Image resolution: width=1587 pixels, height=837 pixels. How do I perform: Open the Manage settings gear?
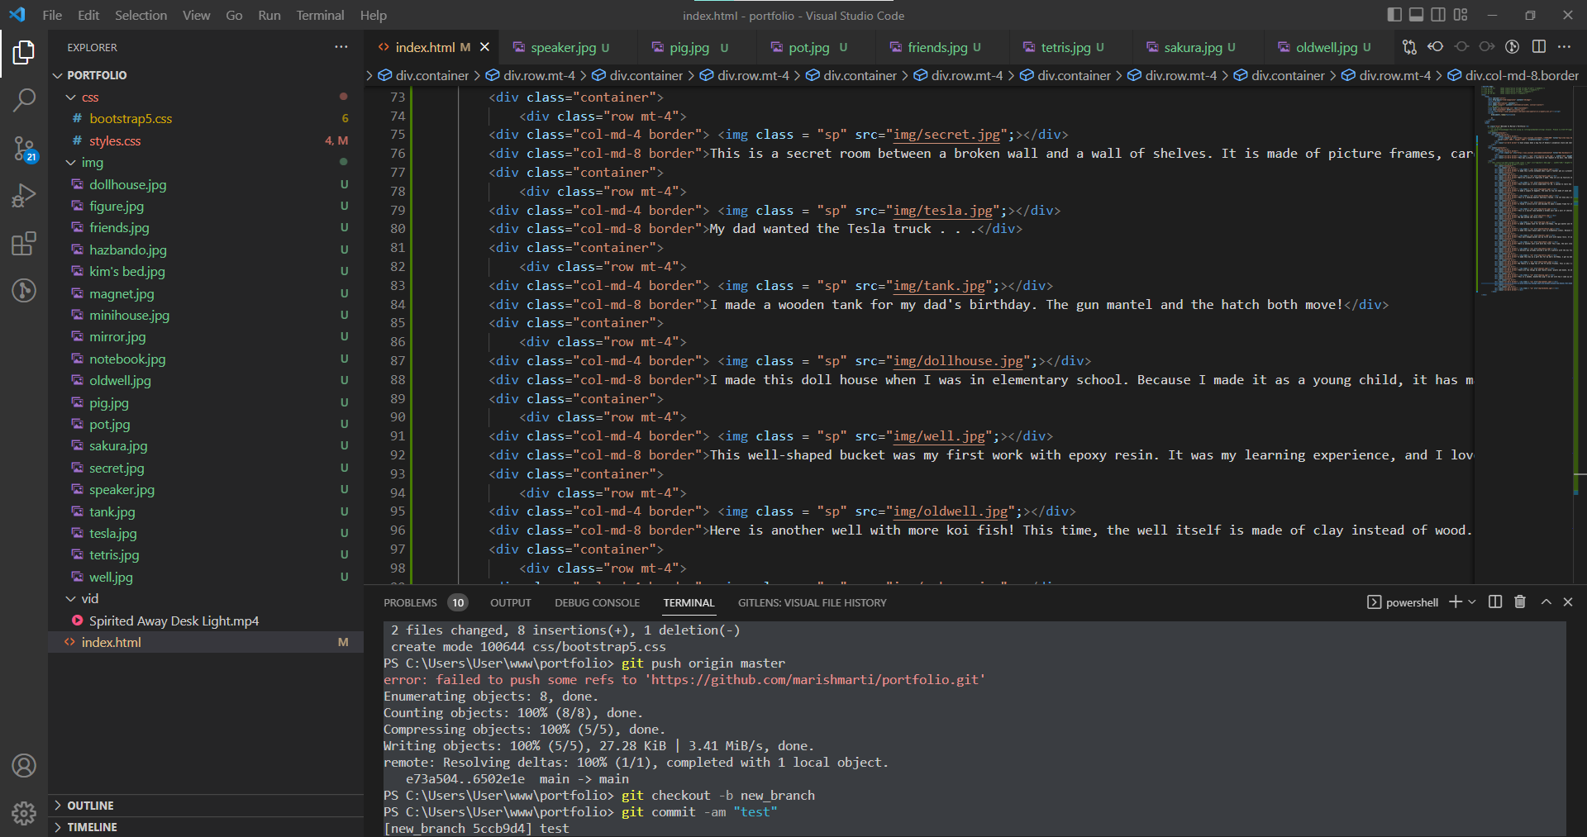[24, 813]
